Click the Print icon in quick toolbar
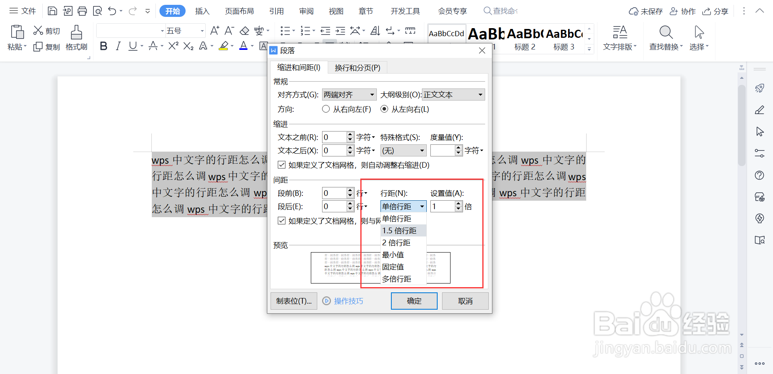Image resolution: width=773 pixels, height=374 pixels. point(82,11)
